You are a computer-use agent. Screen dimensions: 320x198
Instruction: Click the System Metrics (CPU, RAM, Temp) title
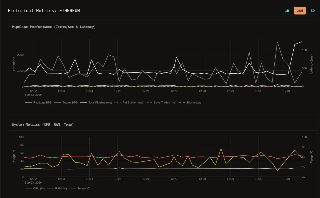(x=43, y=125)
